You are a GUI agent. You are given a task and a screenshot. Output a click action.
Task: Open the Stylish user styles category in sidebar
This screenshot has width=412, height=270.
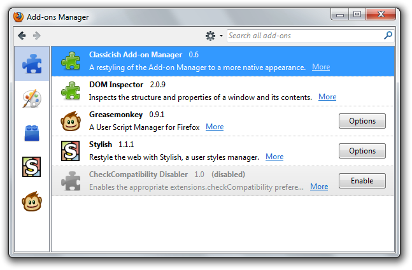(32, 167)
